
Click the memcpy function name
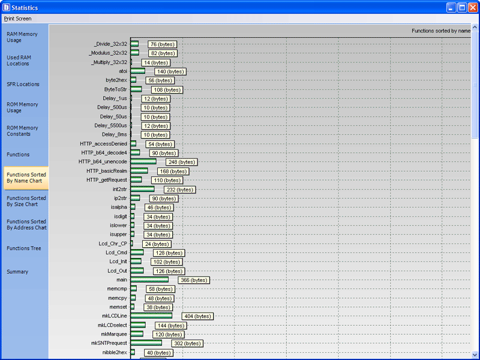[x=118, y=298]
